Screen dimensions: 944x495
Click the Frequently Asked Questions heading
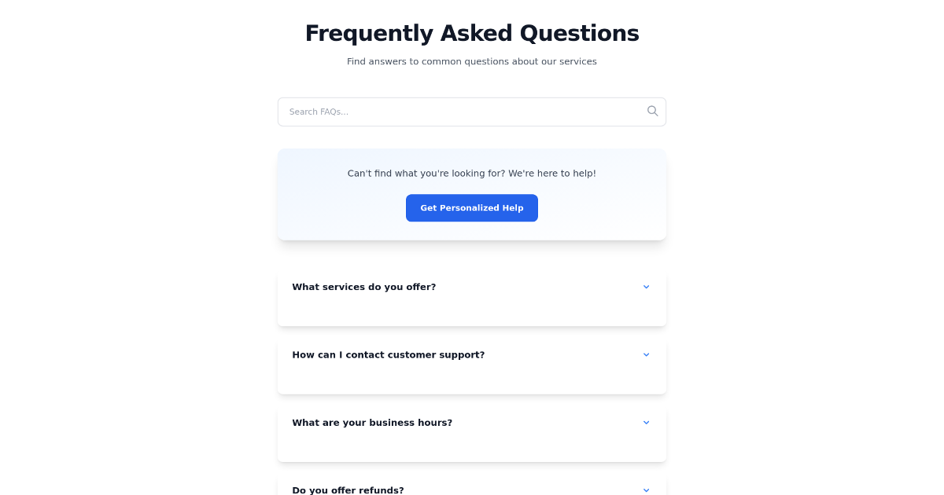point(472,33)
